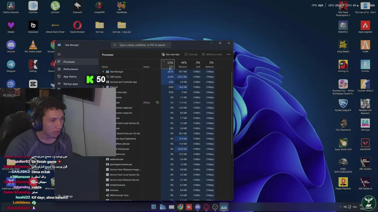Switch to OBS Studio in taskbar
The image size is (378, 212).
coord(215,207)
